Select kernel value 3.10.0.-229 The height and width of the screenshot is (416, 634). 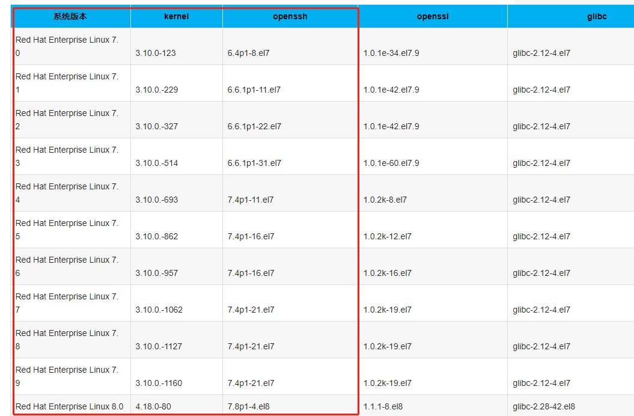pos(157,90)
